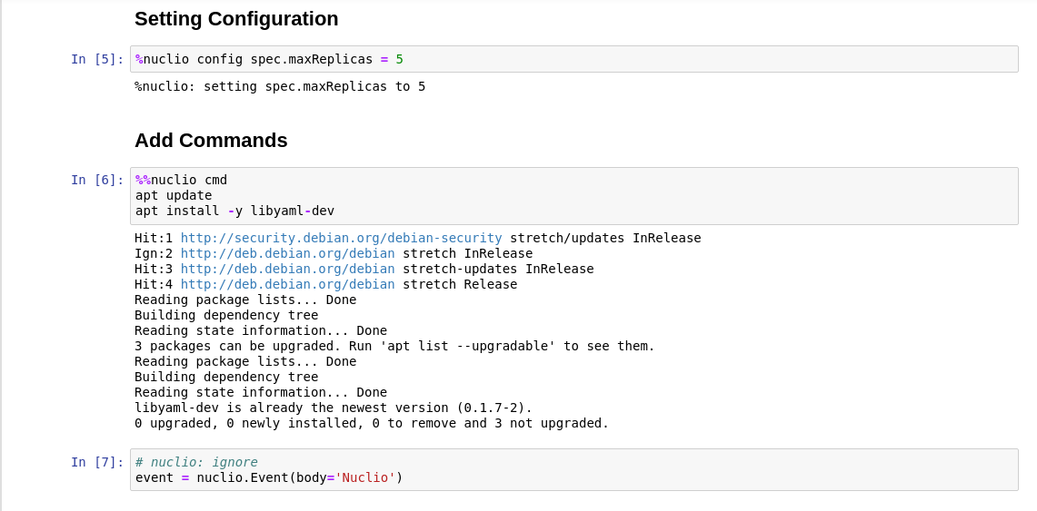This screenshot has width=1037, height=511.
Task: Click the 'Nuclio' string in event cell
Action: [365, 478]
